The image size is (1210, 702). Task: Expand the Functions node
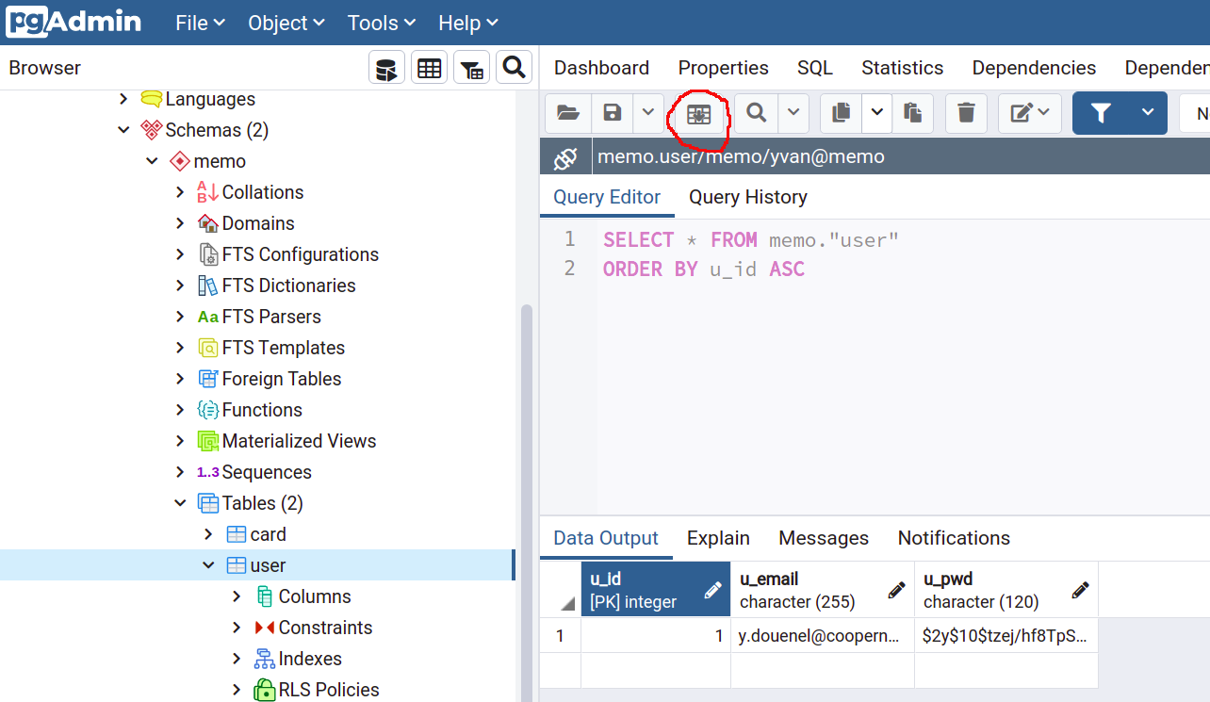[180, 410]
